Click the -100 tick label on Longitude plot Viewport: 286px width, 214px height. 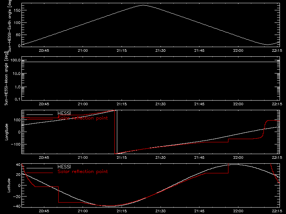(x=16, y=144)
